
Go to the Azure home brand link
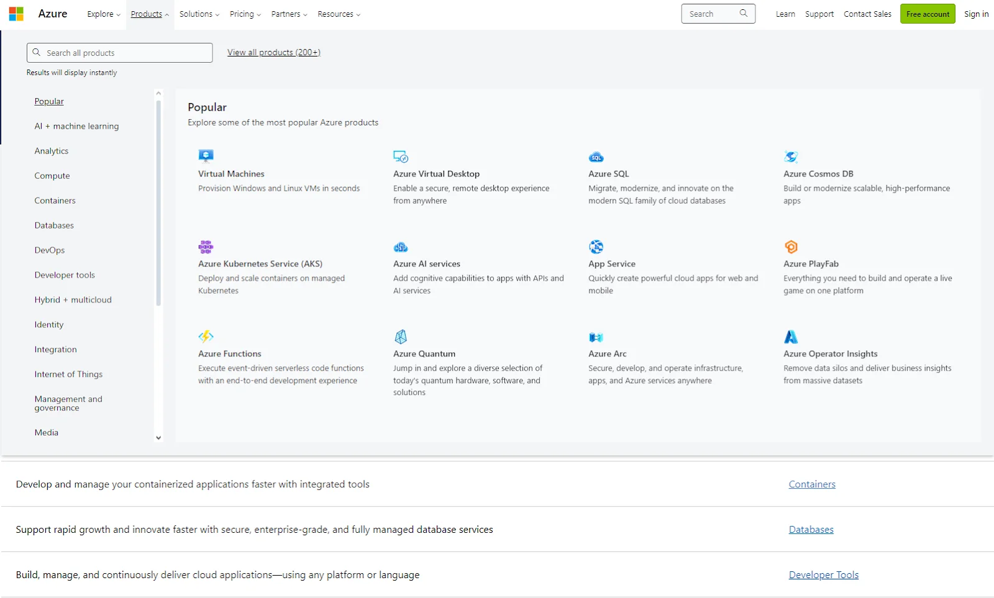(x=53, y=14)
